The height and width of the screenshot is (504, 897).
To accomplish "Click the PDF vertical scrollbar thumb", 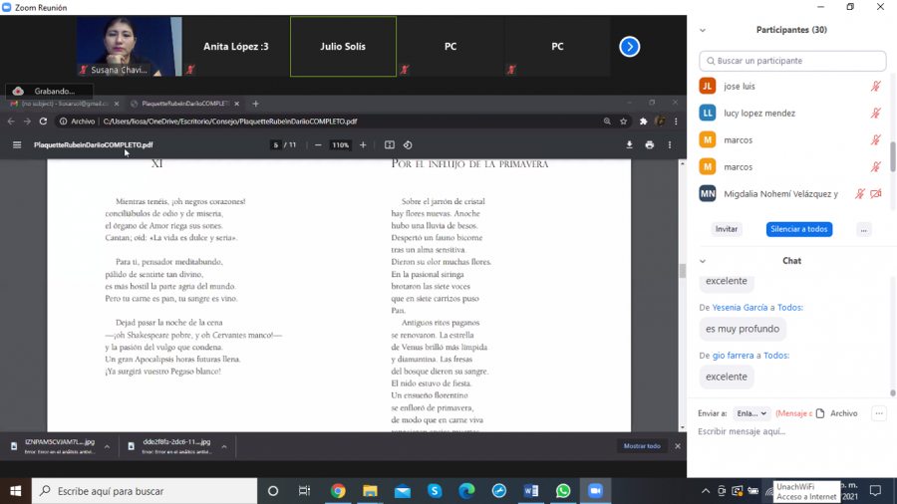I will click(682, 271).
